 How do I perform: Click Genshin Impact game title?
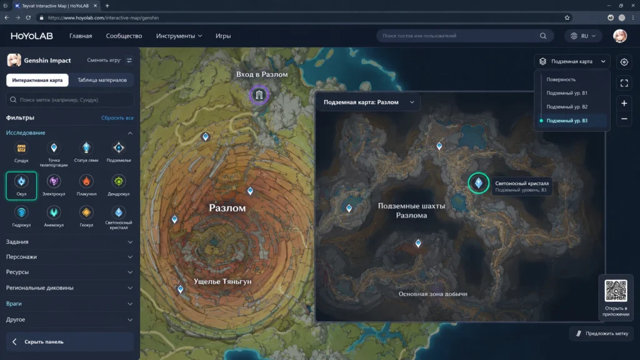[x=47, y=61]
